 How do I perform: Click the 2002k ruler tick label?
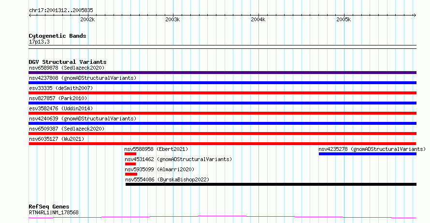87,20
